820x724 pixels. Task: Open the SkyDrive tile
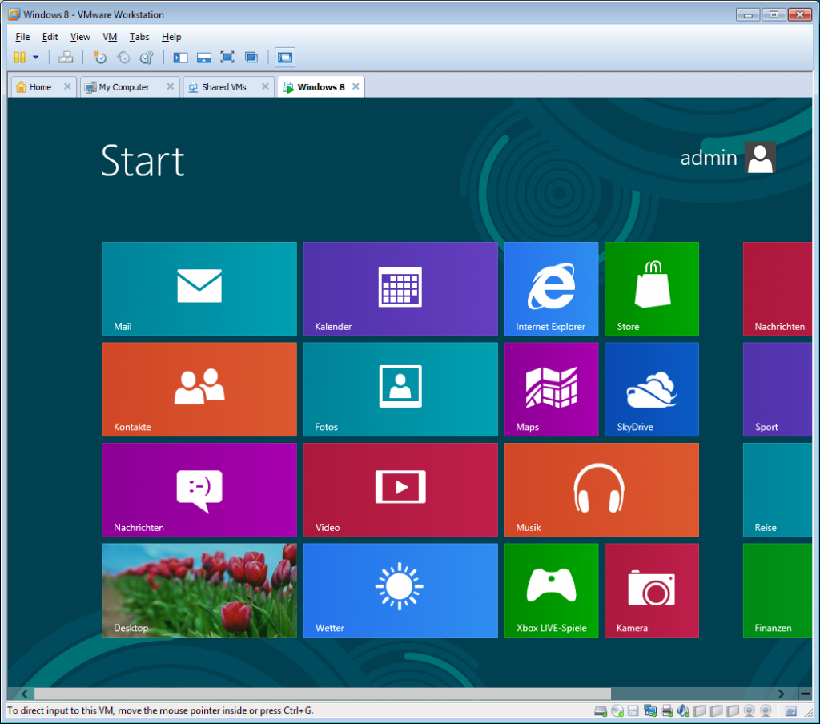tap(652, 389)
